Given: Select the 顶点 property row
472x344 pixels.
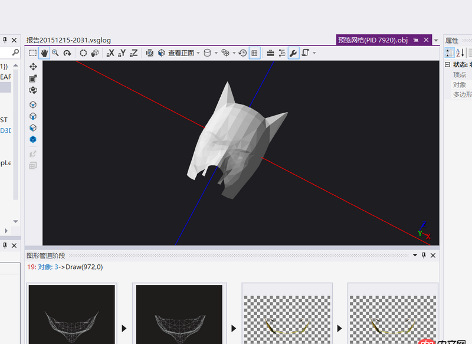Looking at the screenshot, I should (460, 74).
